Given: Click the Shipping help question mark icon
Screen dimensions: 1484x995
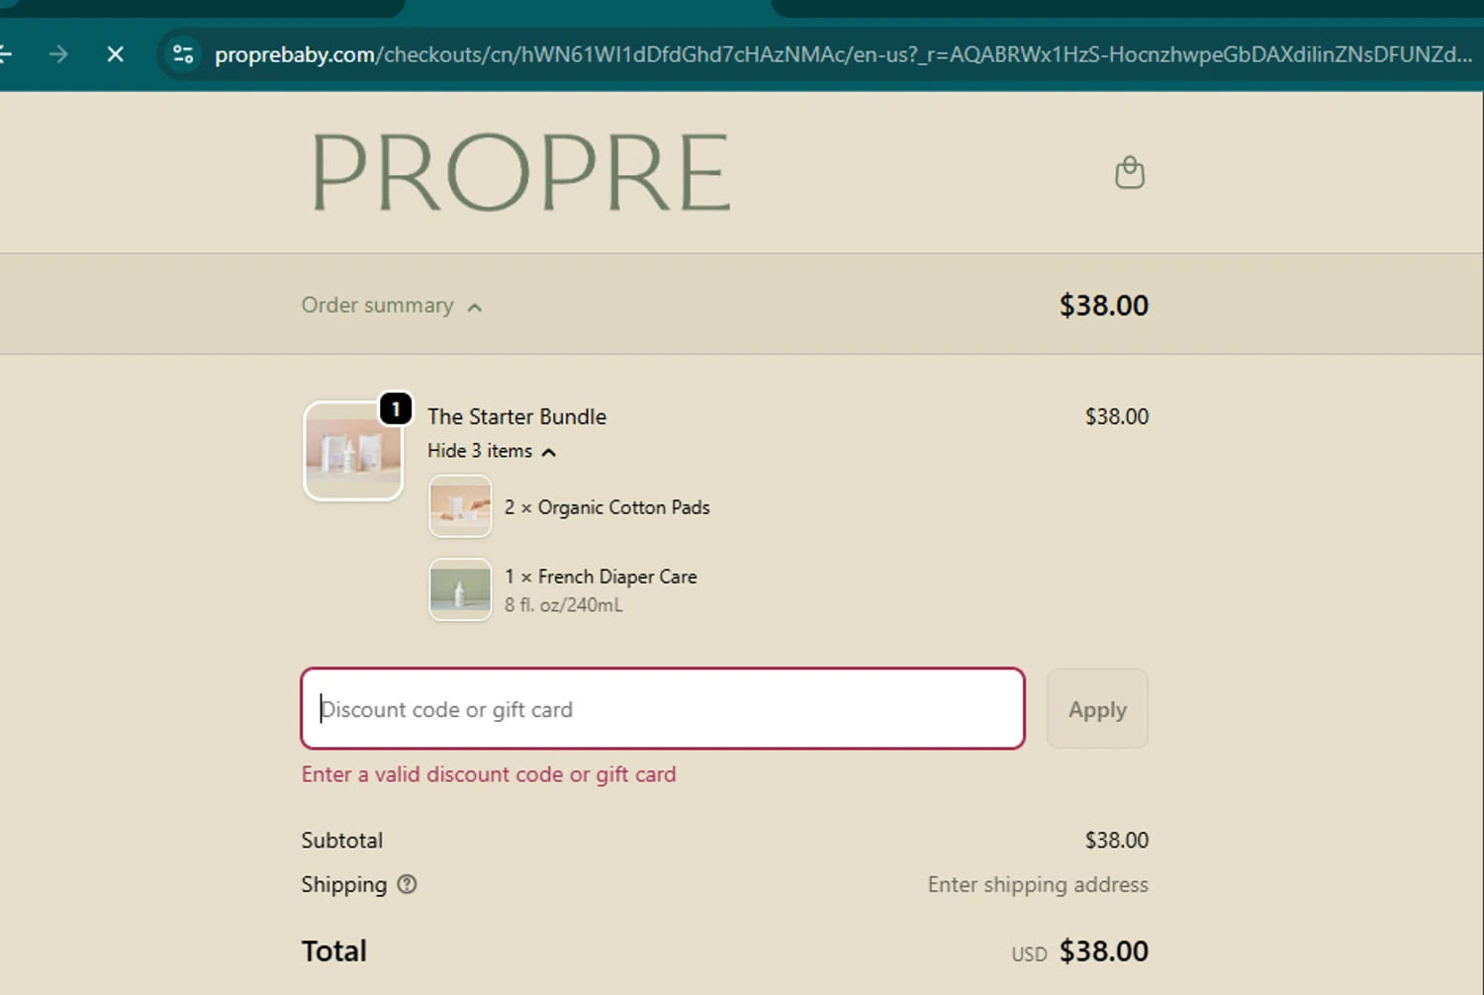Looking at the screenshot, I should click(x=407, y=884).
